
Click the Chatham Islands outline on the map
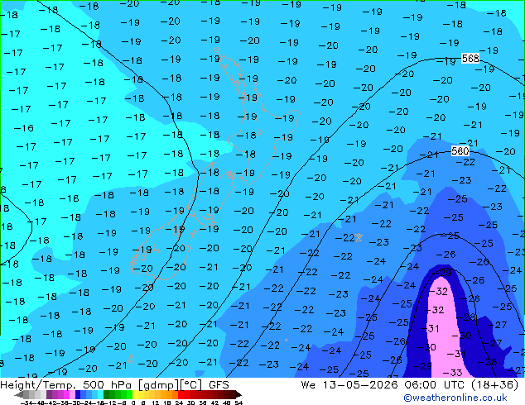(359, 237)
